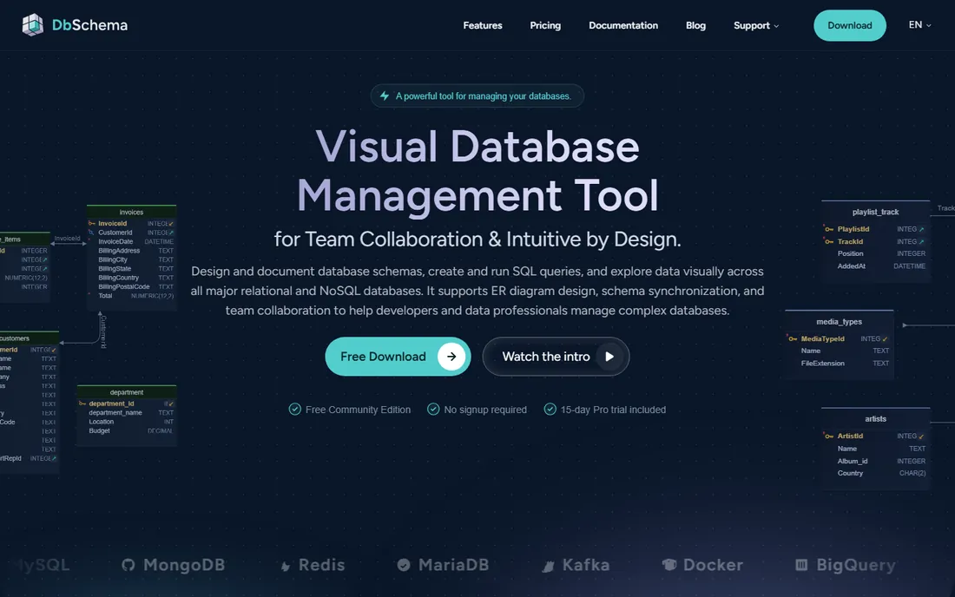Click the BillingAddress row in invoices table
955x597 pixels.
(x=132, y=251)
